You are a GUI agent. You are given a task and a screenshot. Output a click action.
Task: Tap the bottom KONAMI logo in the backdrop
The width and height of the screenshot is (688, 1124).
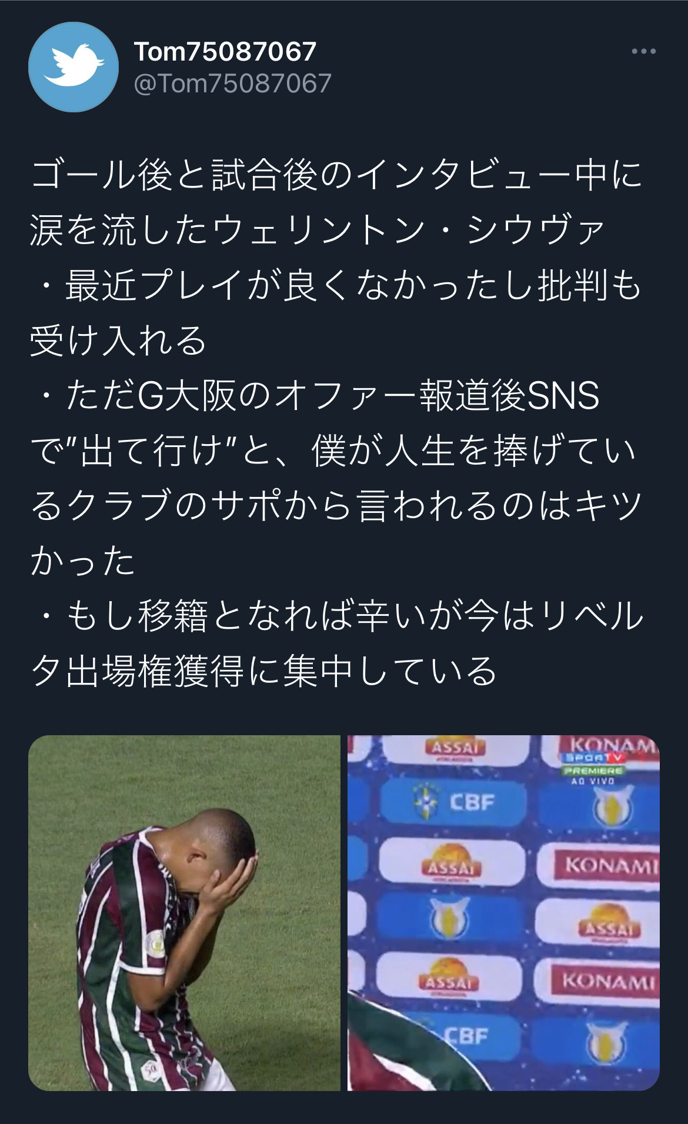[606, 981]
